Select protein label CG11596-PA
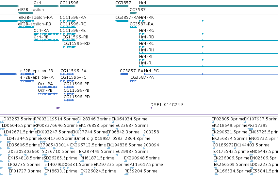The image size is (278, 176). [x=74, y=71]
